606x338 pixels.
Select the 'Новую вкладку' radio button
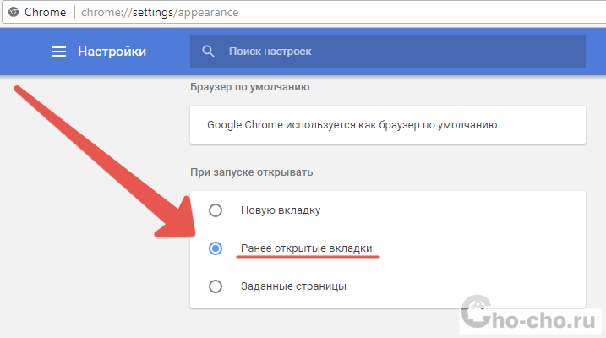tap(216, 210)
